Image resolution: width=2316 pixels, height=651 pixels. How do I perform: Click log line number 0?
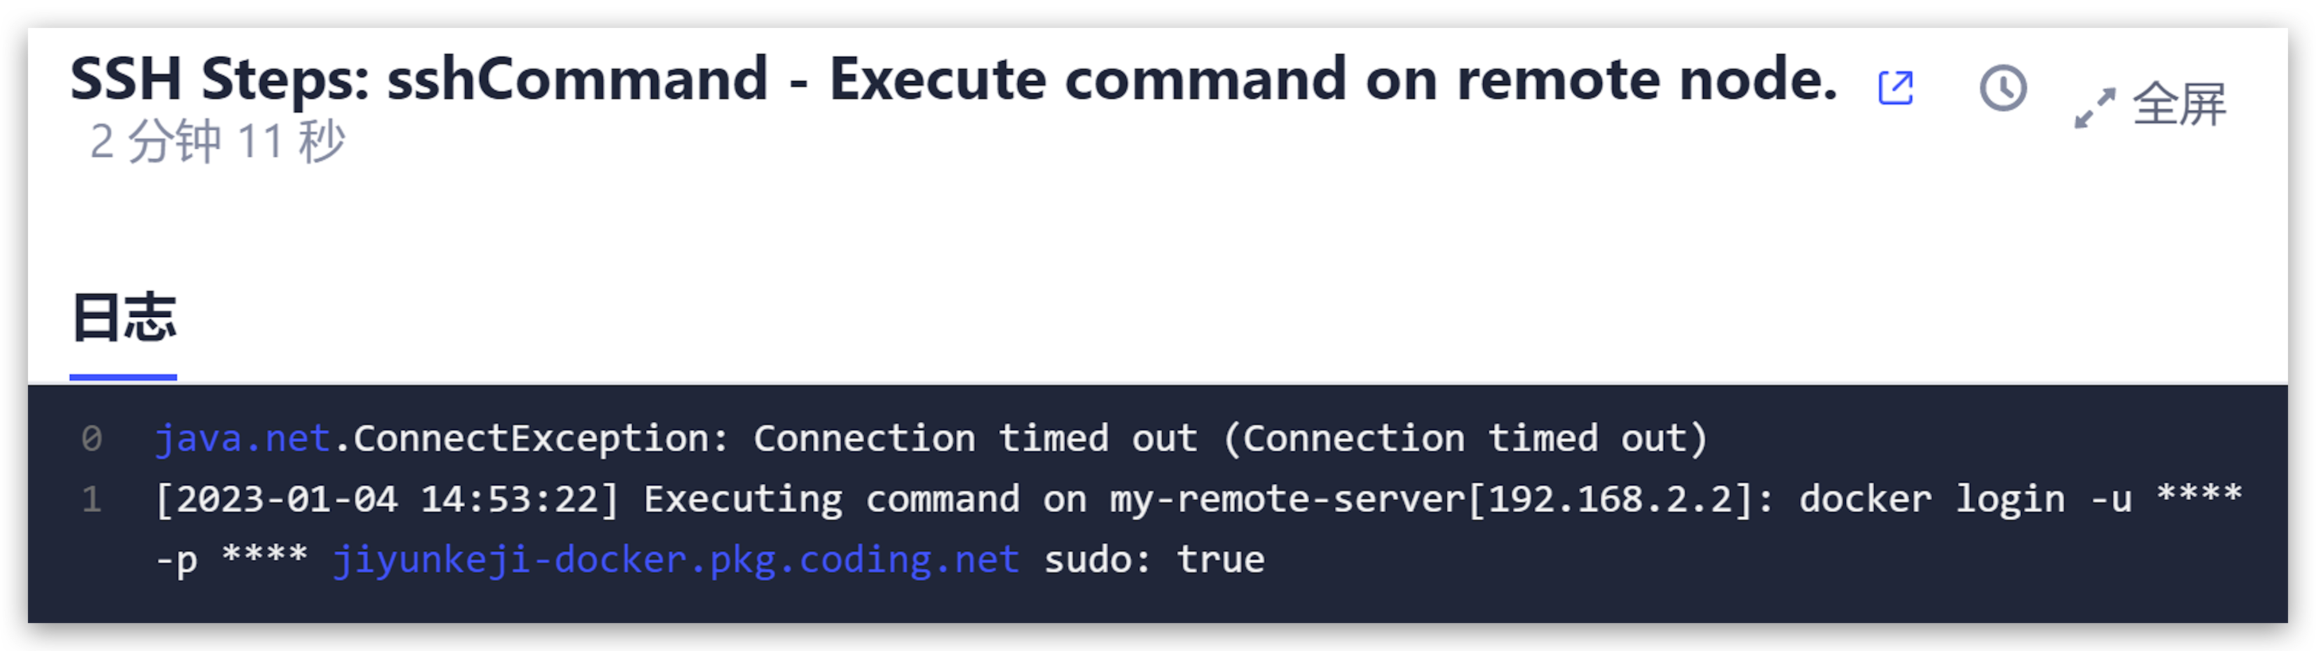[x=92, y=439]
